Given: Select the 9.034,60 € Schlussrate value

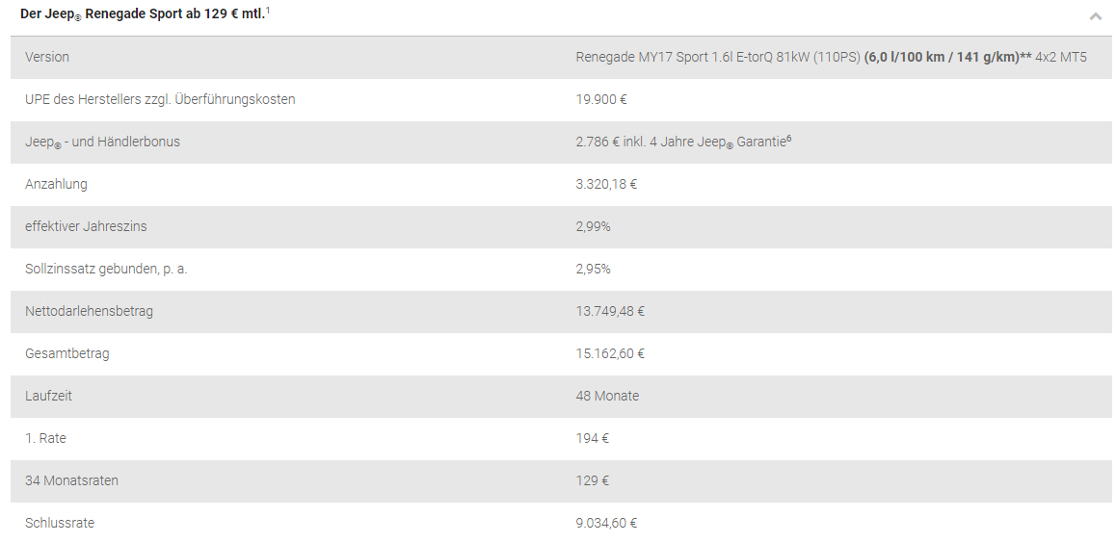Looking at the screenshot, I should tap(606, 523).
